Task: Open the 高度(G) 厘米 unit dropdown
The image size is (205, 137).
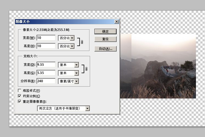Action: [68, 73]
